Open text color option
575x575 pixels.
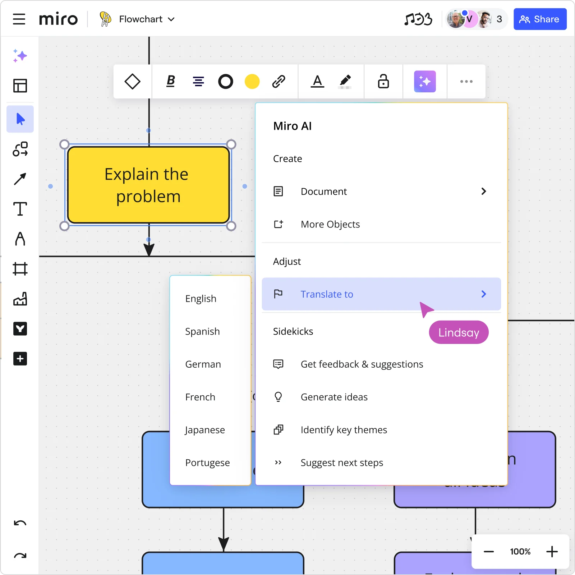317,82
